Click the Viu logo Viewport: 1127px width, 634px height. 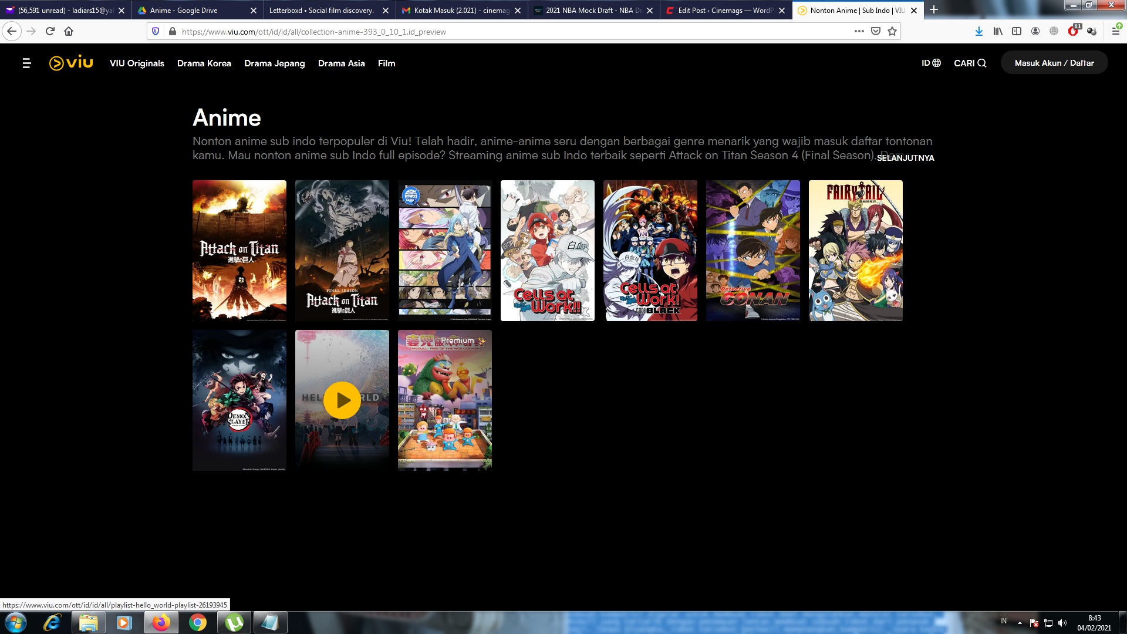coord(71,63)
